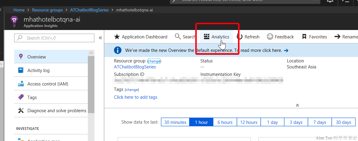Screen dimensions: 358x141
Task: Send feedback via the Feedback button
Action: point(280,37)
